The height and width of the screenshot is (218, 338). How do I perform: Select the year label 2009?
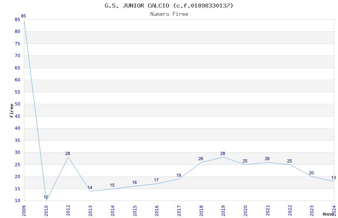point(24,210)
